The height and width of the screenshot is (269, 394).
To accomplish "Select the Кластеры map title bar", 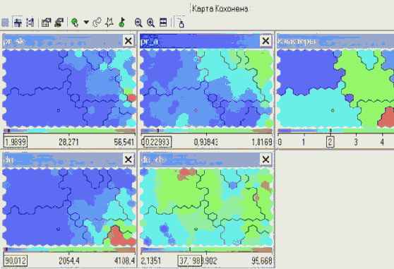I will point(335,41).
